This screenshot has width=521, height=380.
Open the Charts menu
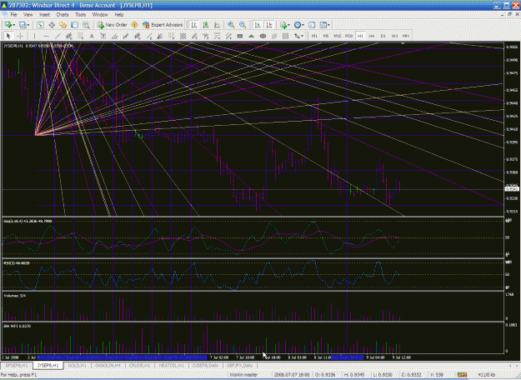coord(63,15)
